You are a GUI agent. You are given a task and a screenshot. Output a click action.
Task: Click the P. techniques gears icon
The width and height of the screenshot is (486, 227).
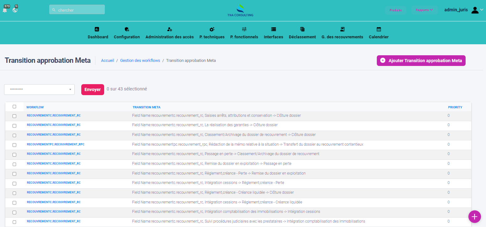[212, 29]
